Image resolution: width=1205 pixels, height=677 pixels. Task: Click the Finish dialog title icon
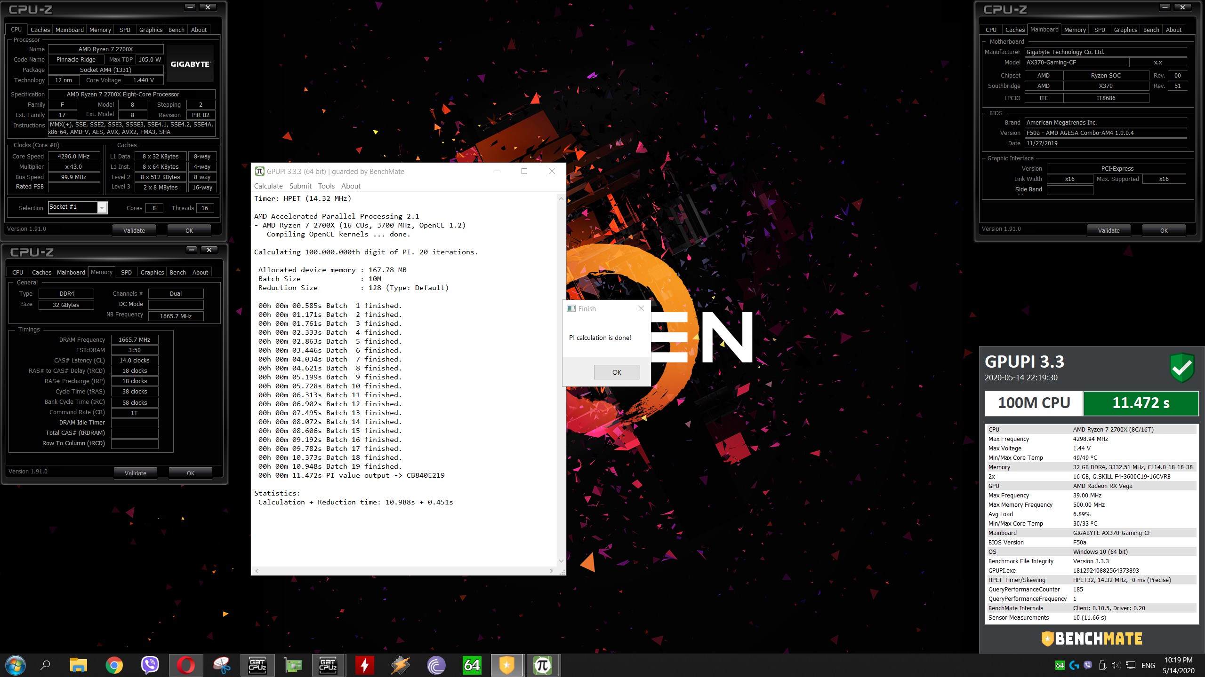point(571,308)
